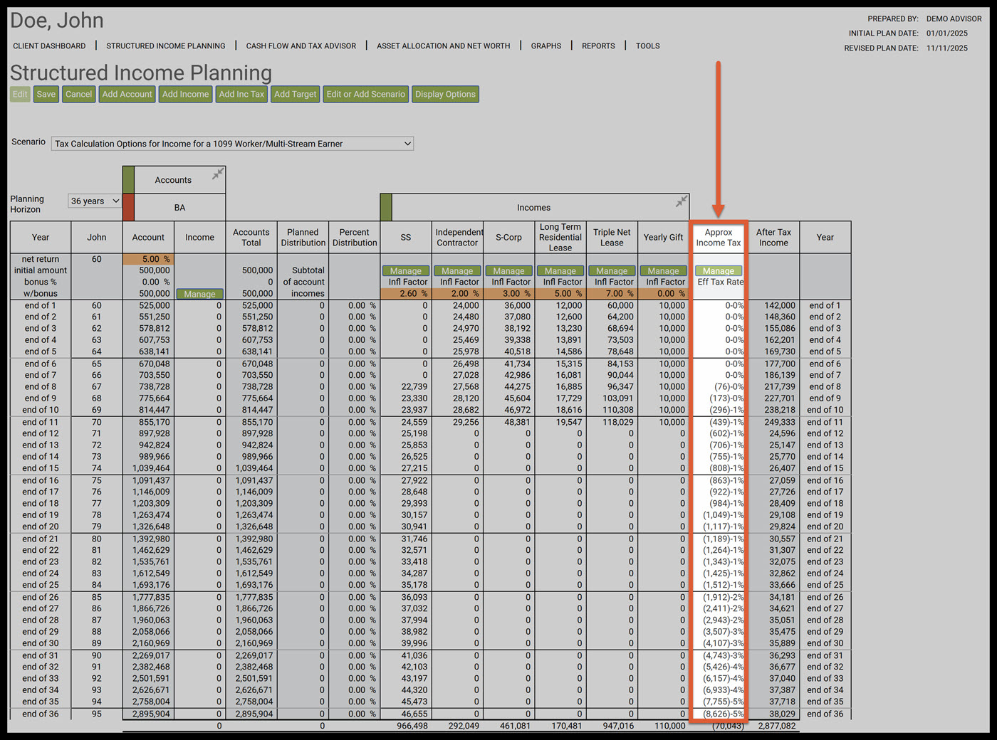Click Manage under the S-Corp column
The height and width of the screenshot is (740, 997).
pyautogui.click(x=508, y=271)
